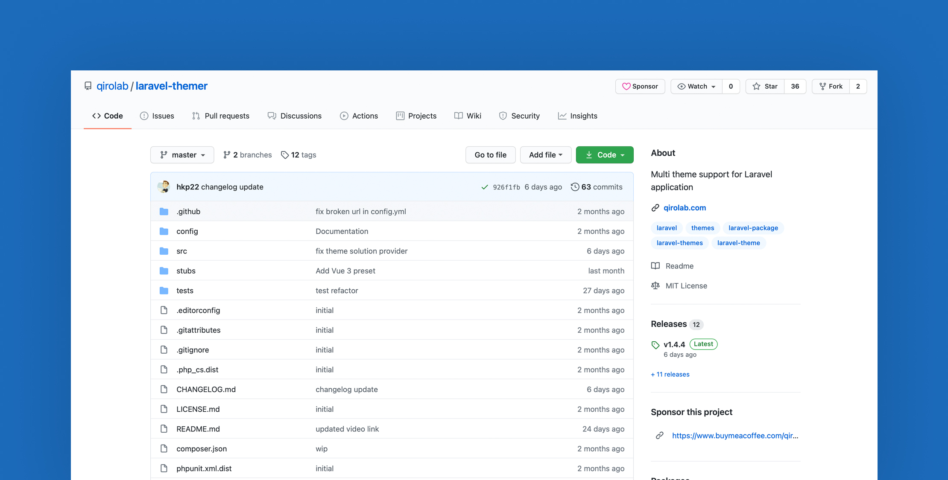Viewport: 948px width, 480px height.
Task: Click the folder icon for src
Action: click(x=164, y=251)
